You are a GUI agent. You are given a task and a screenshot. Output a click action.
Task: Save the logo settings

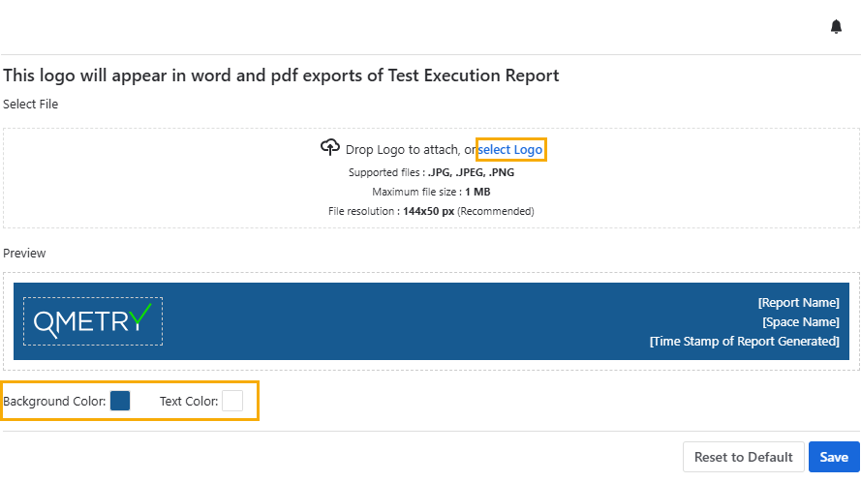tap(833, 457)
